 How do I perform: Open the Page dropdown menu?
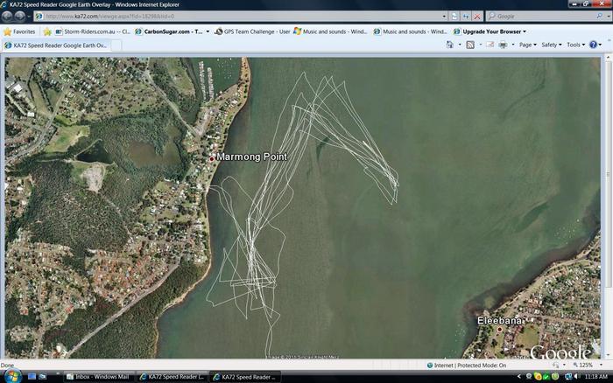coord(527,45)
